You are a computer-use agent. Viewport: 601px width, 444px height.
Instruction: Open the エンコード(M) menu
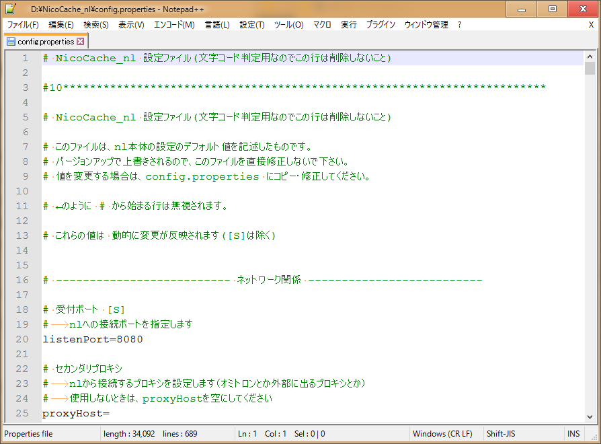174,25
